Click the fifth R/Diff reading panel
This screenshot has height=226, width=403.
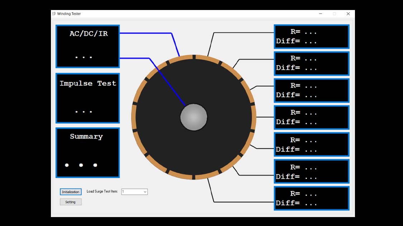tap(311, 144)
